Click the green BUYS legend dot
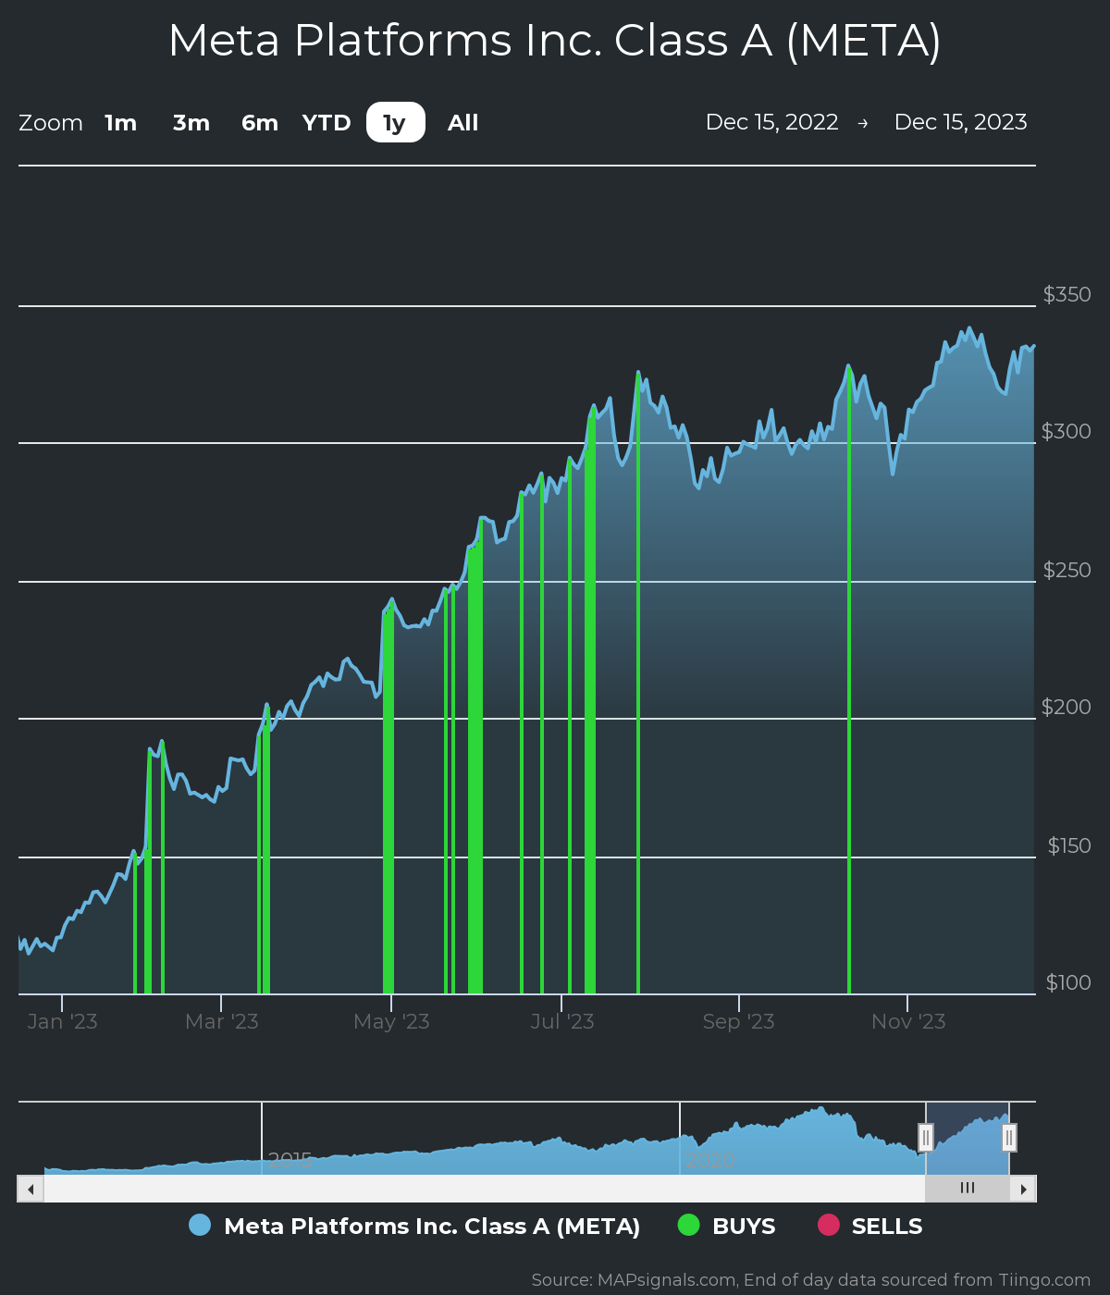The height and width of the screenshot is (1295, 1110). (x=689, y=1225)
